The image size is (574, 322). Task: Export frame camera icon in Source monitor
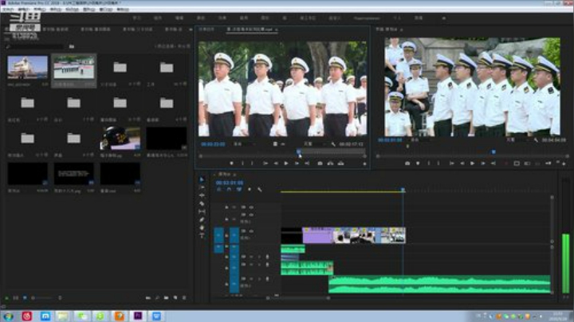320,163
